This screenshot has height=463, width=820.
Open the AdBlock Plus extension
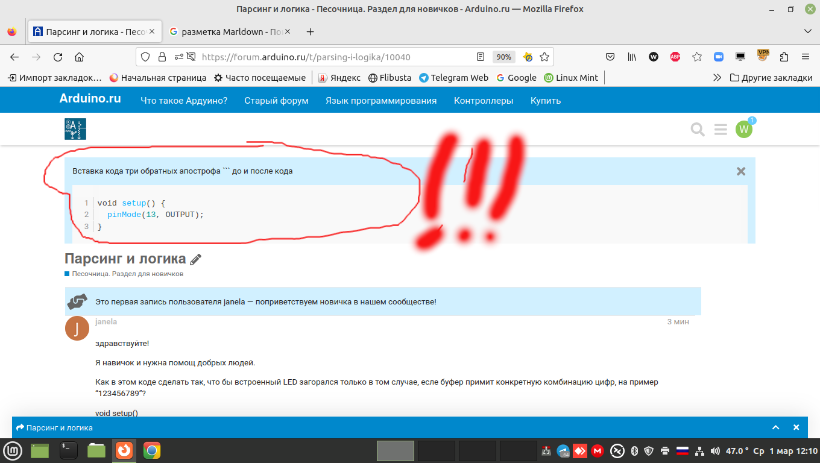pos(675,57)
